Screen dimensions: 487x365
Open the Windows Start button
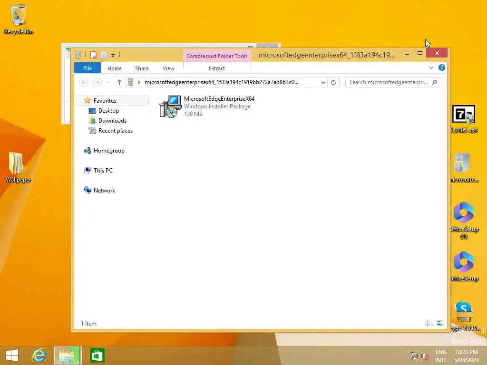[x=12, y=355]
